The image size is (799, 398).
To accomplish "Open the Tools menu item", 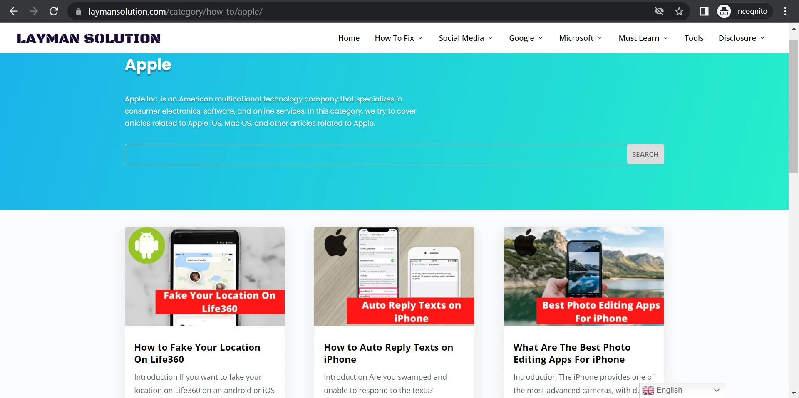I will [694, 38].
